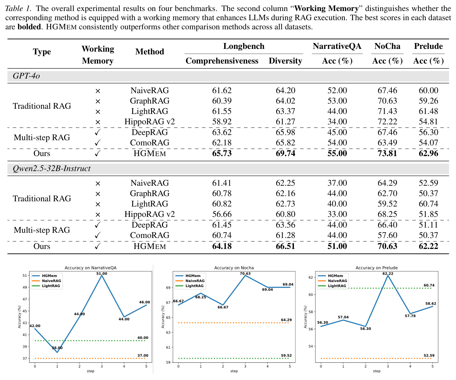Viewport: 456px width, 380px height.
Task: Click the 'step' x-axis label of Nocha chart
Action: 234,371
